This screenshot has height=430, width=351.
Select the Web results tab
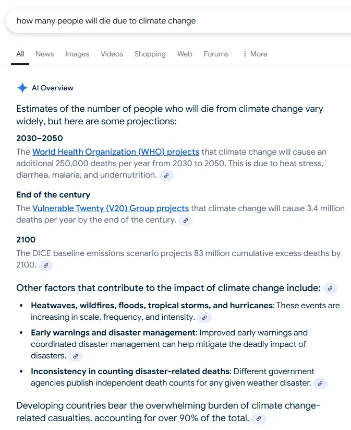[x=185, y=54]
